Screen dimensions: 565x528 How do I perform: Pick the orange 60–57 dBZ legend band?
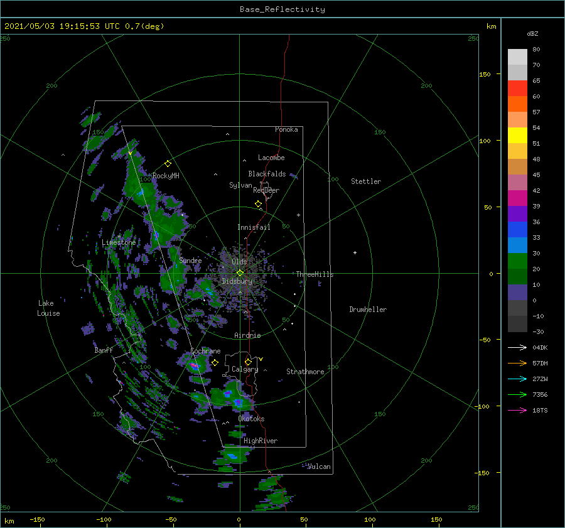click(x=517, y=104)
